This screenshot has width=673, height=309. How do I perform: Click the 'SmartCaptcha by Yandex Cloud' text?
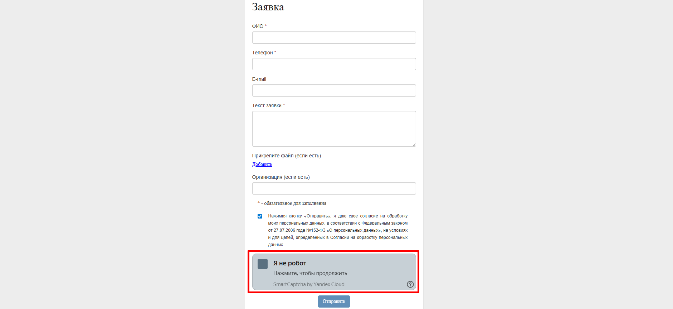pyautogui.click(x=309, y=284)
